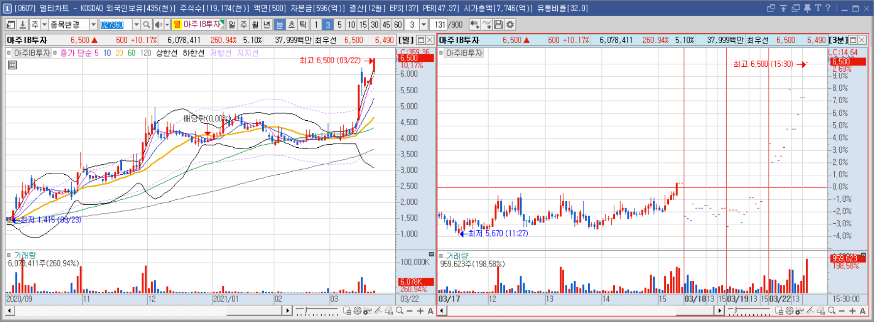Viewport: 874px width, 322px height.
Task: Click the speaker sound icon
Action: coord(158,25)
